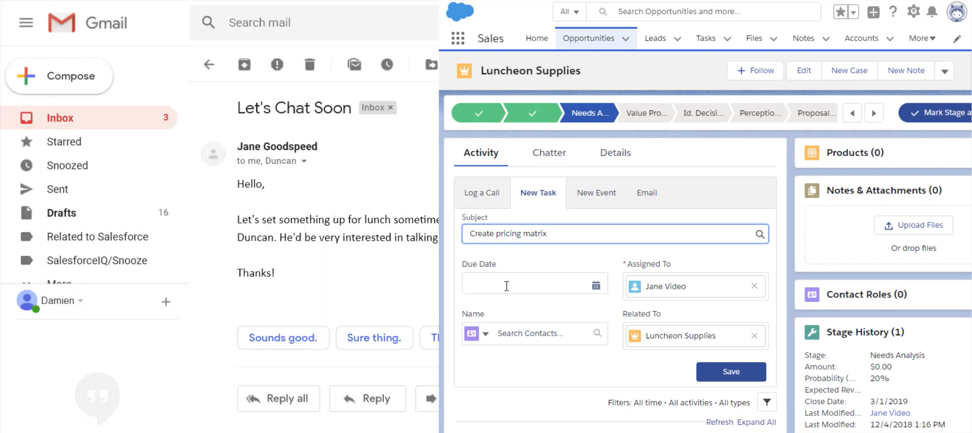
Task: Switch to the Chatter tab
Action: pyautogui.click(x=549, y=153)
